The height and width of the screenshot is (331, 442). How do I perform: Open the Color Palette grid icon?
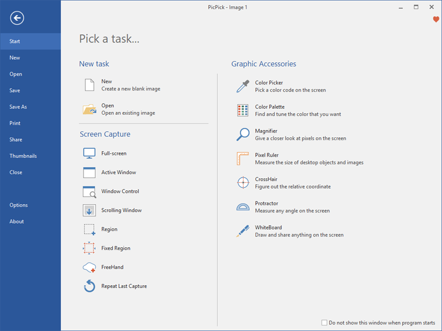point(243,110)
